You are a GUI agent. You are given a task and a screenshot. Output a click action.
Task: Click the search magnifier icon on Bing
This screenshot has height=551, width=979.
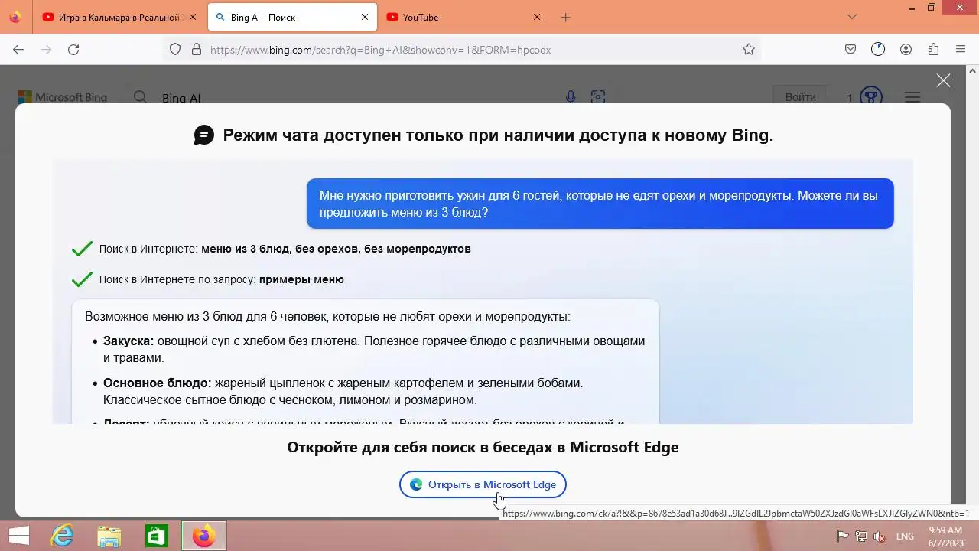click(x=140, y=97)
